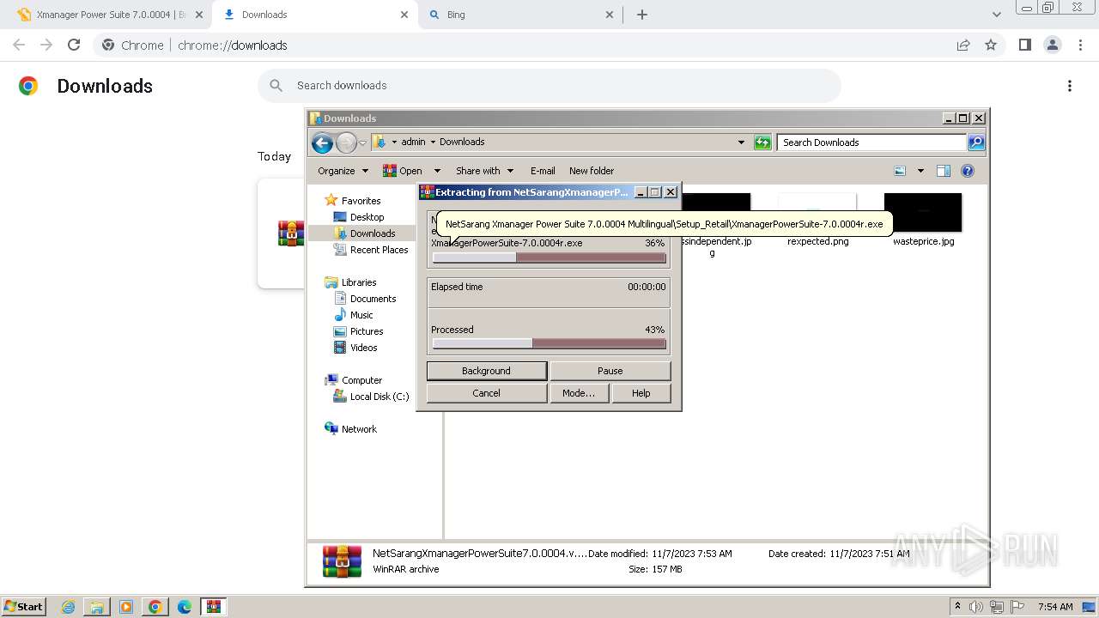Switch to the Bing tab

[519, 15]
